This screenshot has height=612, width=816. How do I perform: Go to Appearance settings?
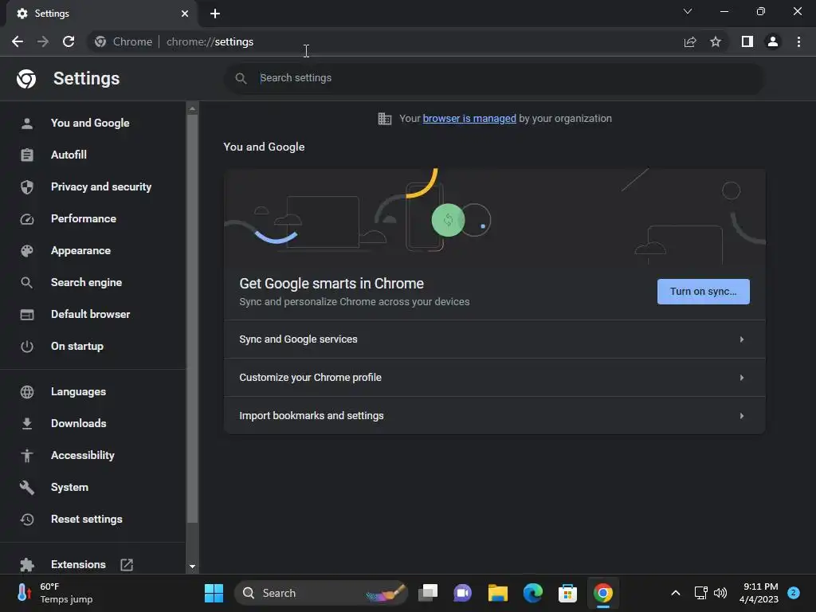[80, 251]
